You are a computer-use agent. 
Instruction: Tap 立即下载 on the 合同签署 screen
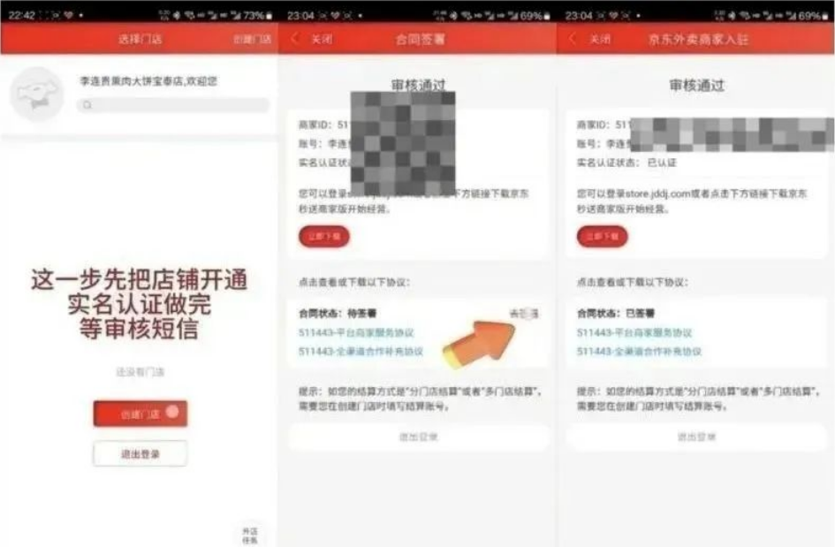click(x=323, y=237)
